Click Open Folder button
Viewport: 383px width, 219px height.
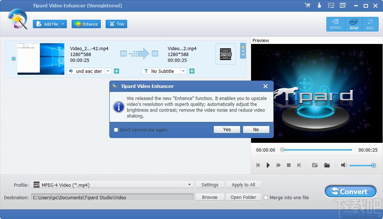click(x=243, y=197)
